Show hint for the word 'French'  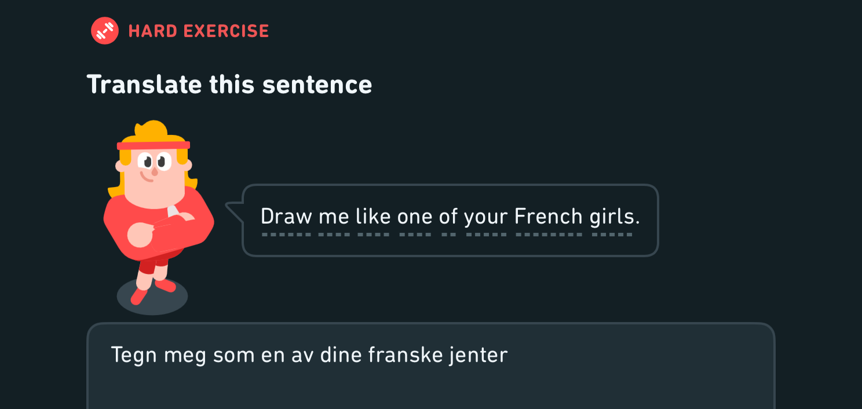549,217
